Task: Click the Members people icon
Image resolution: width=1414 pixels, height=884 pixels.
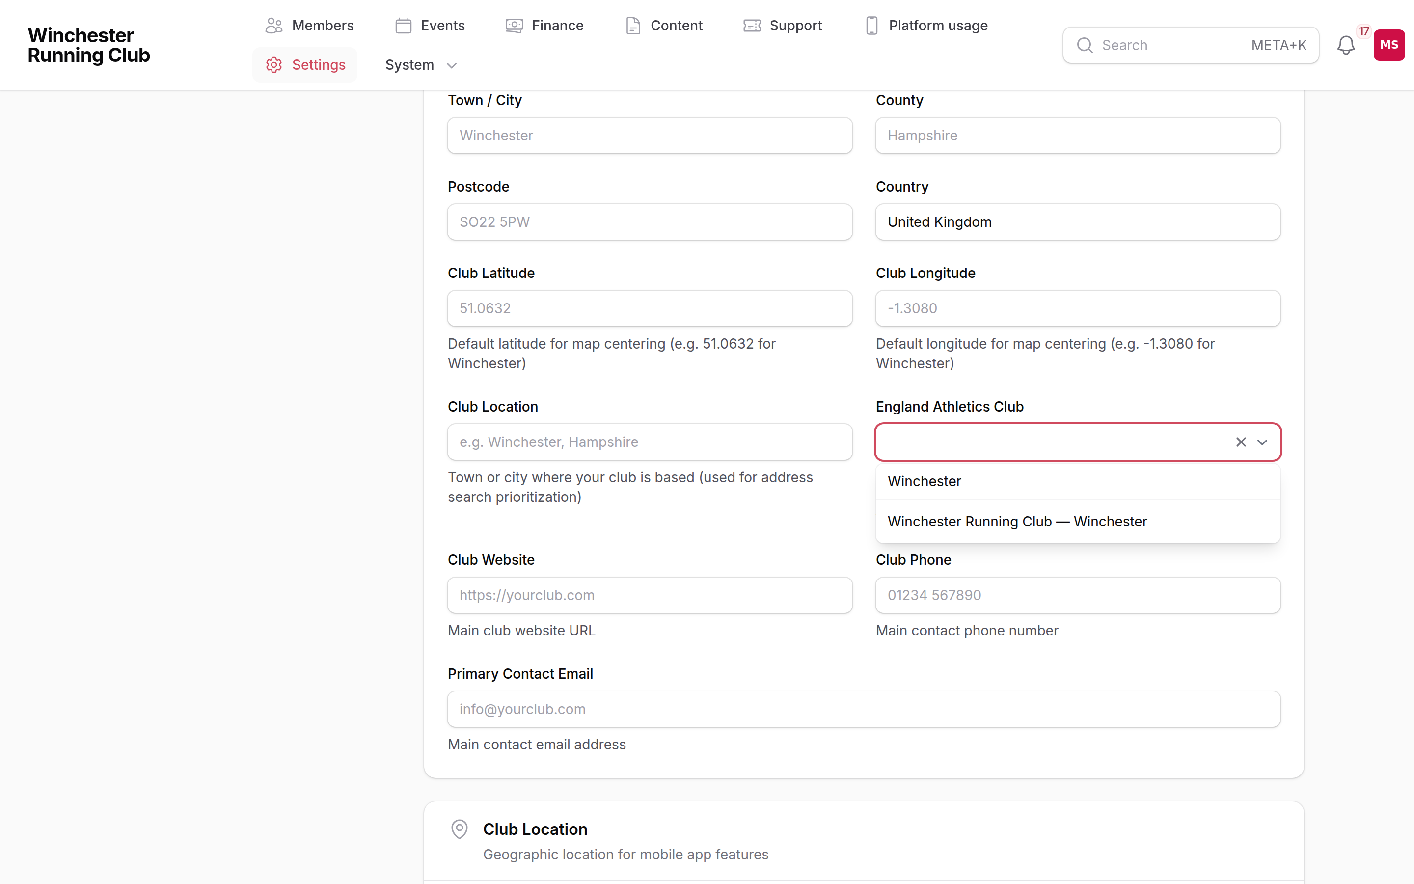Action: point(274,26)
